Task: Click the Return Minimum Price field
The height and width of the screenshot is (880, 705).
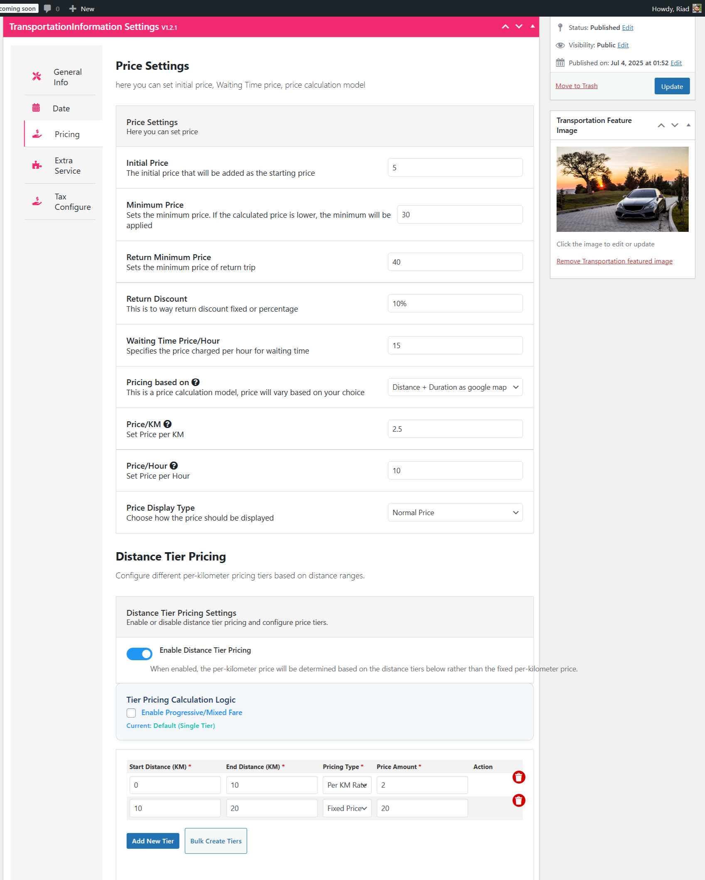Action: click(x=455, y=262)
